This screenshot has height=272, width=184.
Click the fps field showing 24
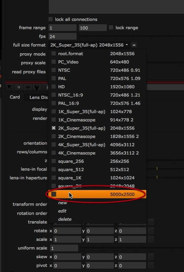click(x=63, y=36)
